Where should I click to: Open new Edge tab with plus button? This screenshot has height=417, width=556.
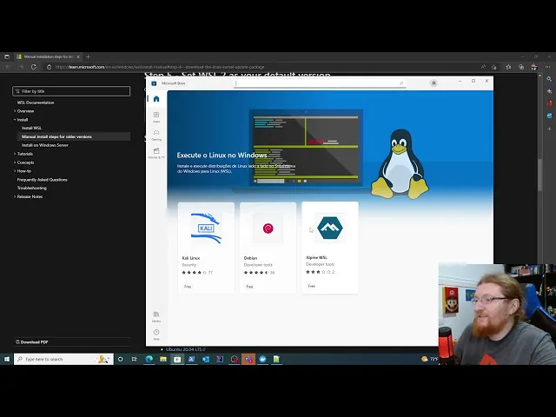(89, 56)
